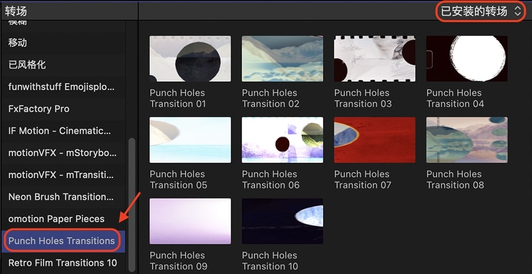The height and width of the screenshot is (274, 532).
Task: Select IF Motion - Cinematic category
Action: [x=60, y=131]
